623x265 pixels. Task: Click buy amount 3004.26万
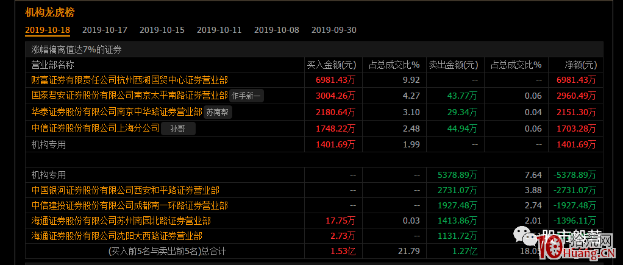[x=336, y=96]
